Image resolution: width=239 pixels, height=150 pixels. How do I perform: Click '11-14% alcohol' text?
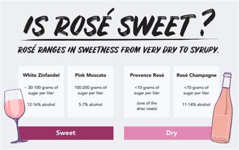pos(196,104)
